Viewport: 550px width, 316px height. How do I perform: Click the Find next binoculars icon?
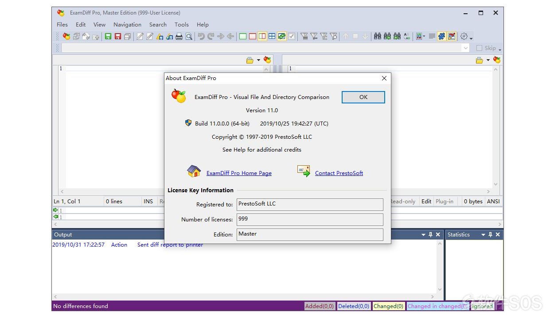click(387, 36)
